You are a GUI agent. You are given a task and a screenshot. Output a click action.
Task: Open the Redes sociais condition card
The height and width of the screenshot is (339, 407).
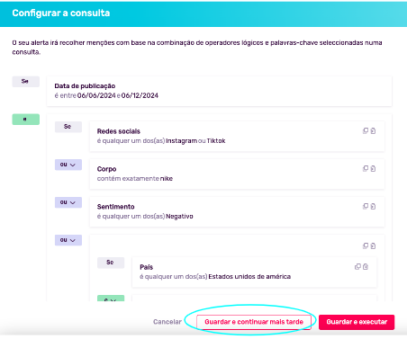(x=237, y=137)
